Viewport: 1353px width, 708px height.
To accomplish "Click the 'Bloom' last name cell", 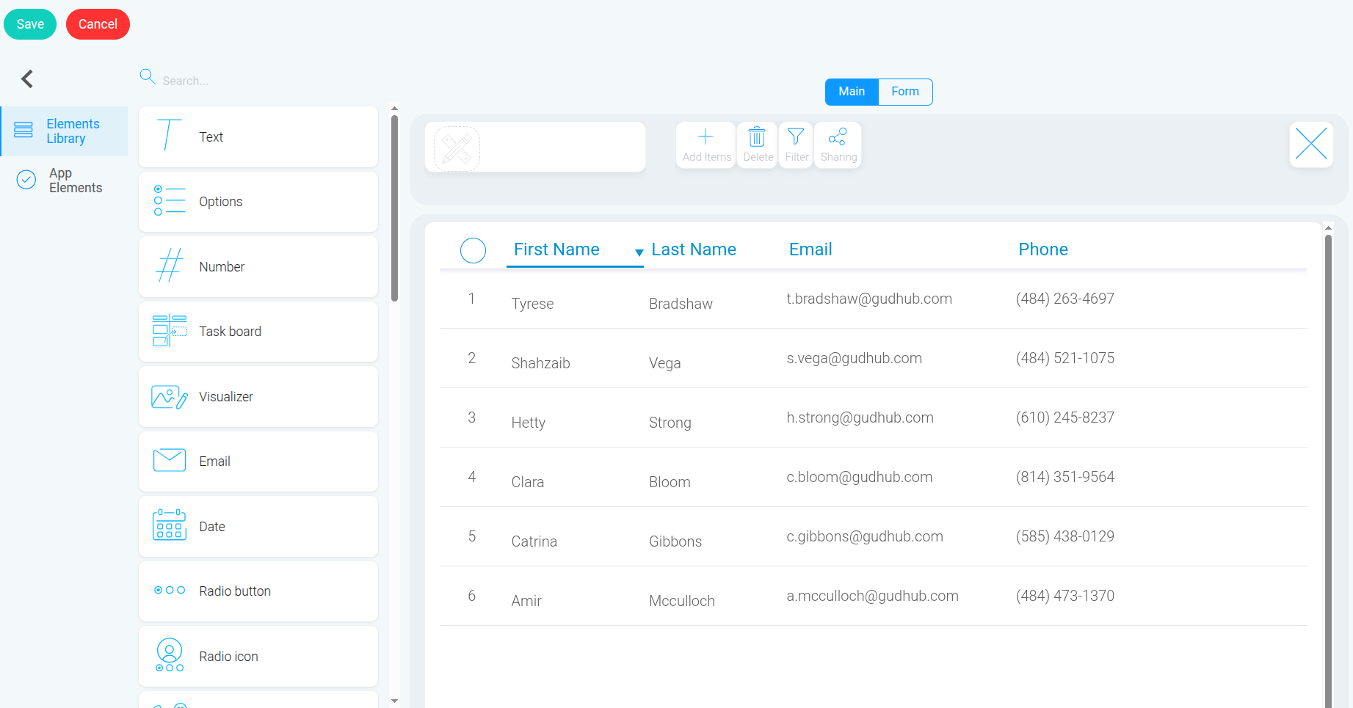I will [x=670, y=482].
